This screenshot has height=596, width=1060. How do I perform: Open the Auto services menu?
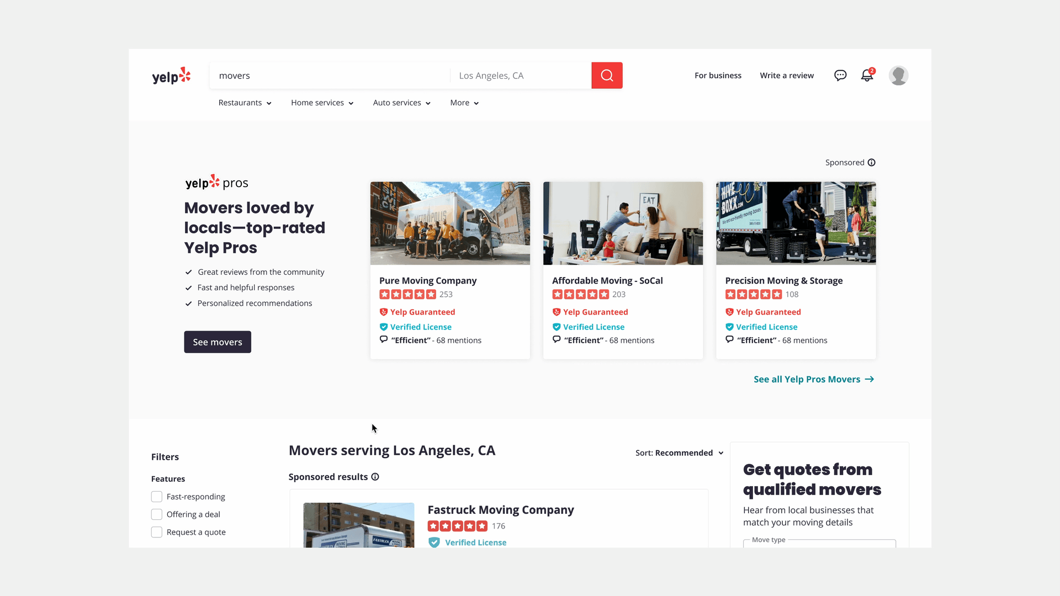click(401, 103)
